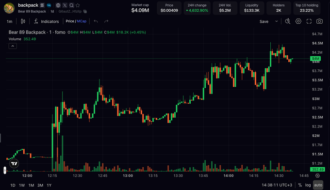Click the search magnifier icon near token name
The image size is (330, 190).
(x=71, y=5)
